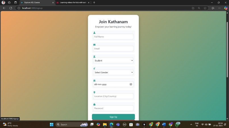Open the Copilot sidebar icon
This screenshot has width=229, height=128.
226,8
